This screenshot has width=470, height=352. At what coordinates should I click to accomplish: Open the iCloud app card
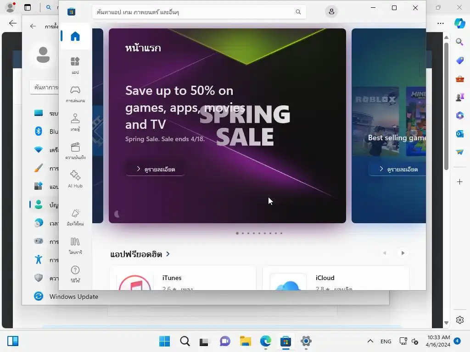pos(336,278)
